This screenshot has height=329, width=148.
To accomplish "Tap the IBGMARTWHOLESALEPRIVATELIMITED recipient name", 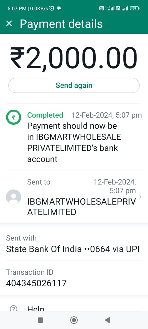I will tap(81, 207).
